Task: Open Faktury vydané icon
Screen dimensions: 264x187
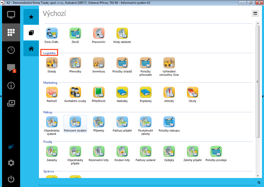Action: [x=146, y=151]
